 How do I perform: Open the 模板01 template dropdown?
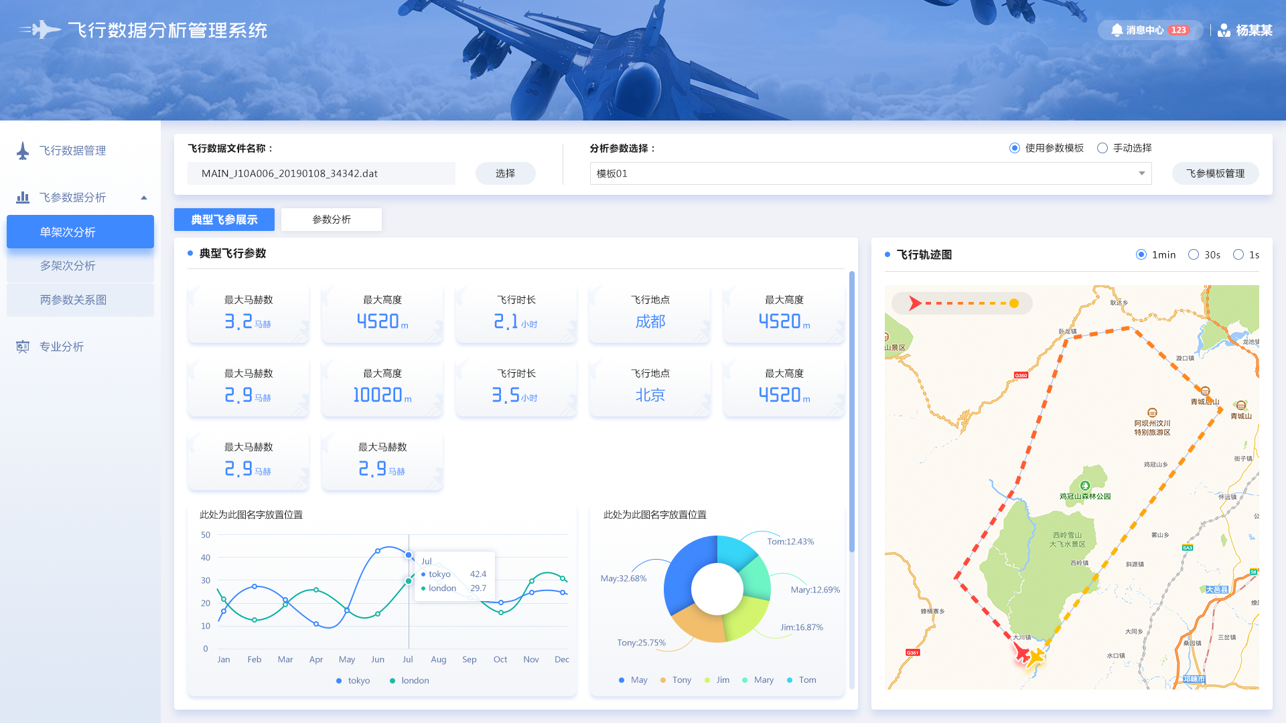coord(871,173)
